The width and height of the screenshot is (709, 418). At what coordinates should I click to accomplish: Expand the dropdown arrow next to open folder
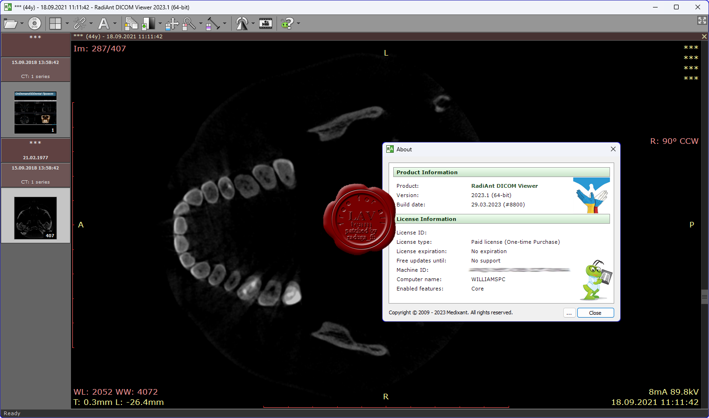click(22, 23)
